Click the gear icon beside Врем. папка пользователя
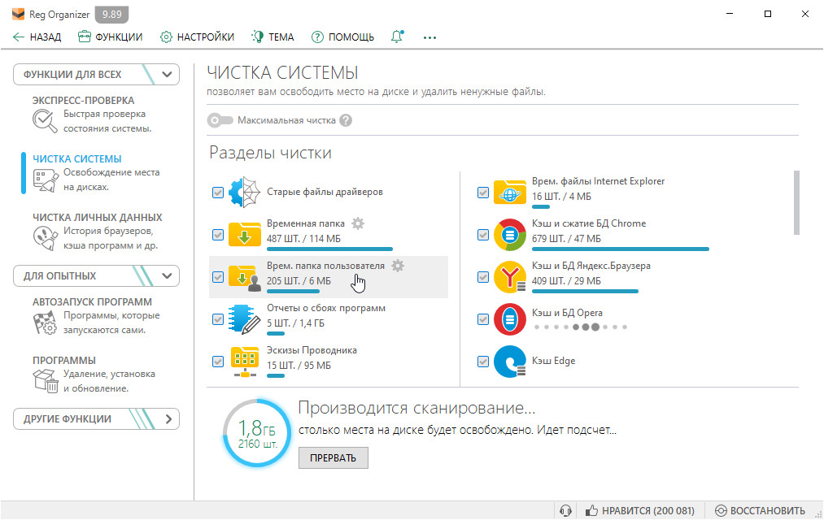 click(x=397, y=266)
